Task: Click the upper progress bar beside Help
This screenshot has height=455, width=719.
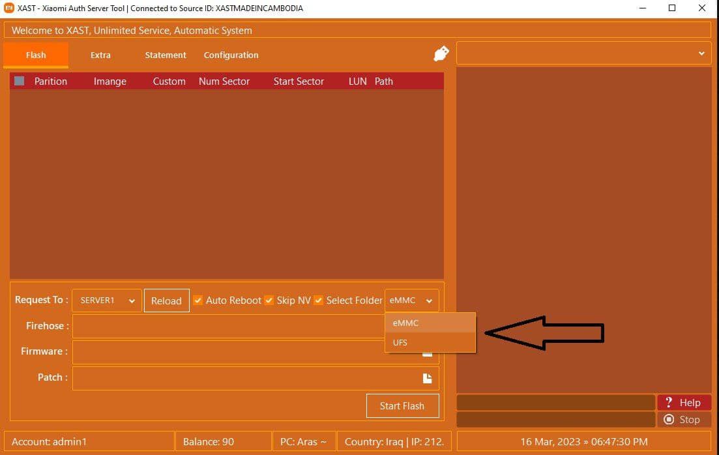Action: pyautogui.click(x=556, y=402)
